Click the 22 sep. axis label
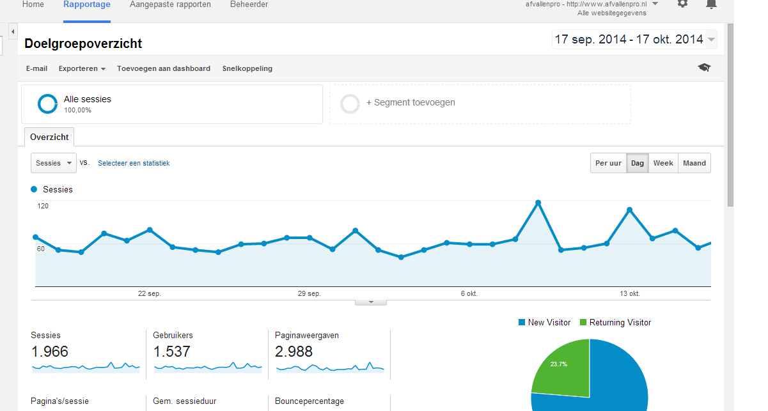The image size is (768, 411). pos(150,293)
